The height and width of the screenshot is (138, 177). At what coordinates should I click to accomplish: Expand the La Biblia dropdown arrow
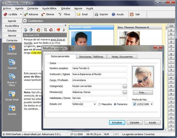21,14
